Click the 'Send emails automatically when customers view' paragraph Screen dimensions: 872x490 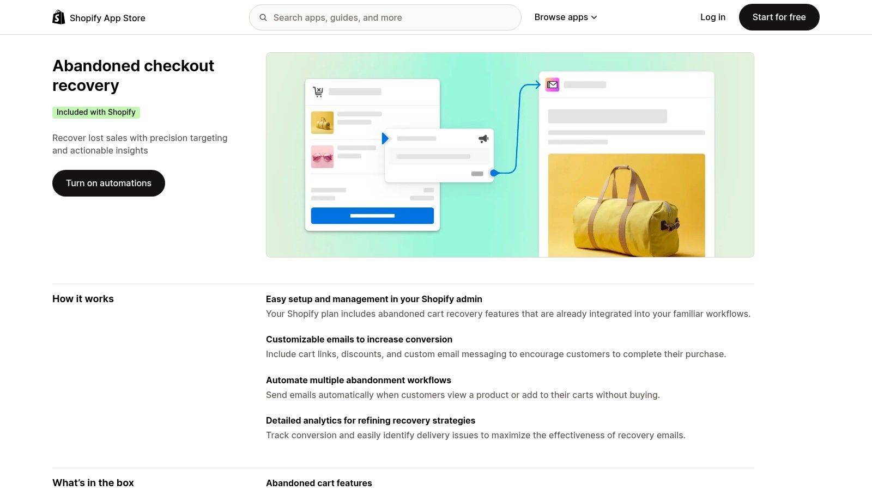pos(463,395)
